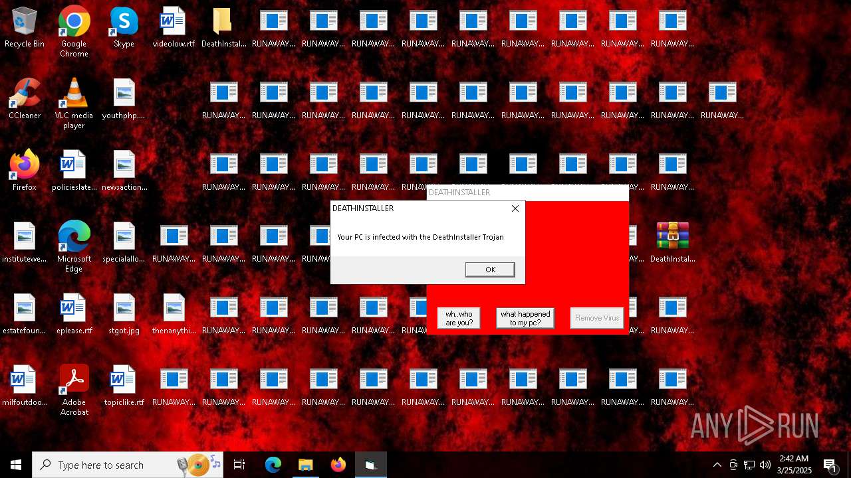Image resolution: width=851 pixels, height=478 pixels.
Task: Select the Skype desktop shortcut
Action: coord(124,28)
